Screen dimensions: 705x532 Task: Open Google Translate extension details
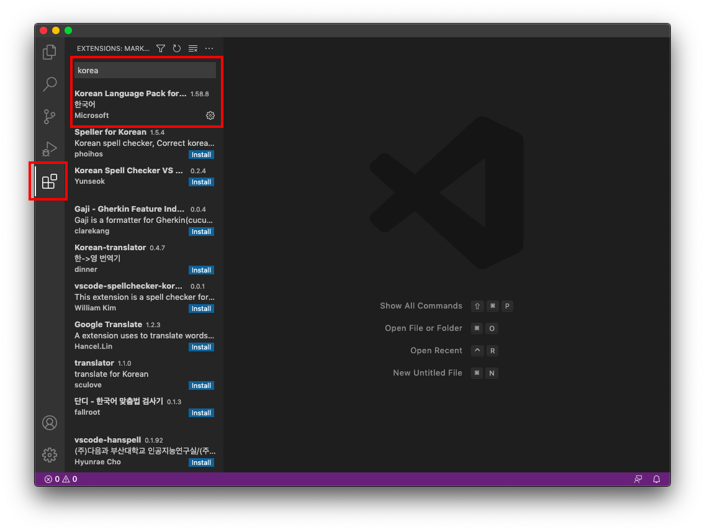tap(145, 335)
